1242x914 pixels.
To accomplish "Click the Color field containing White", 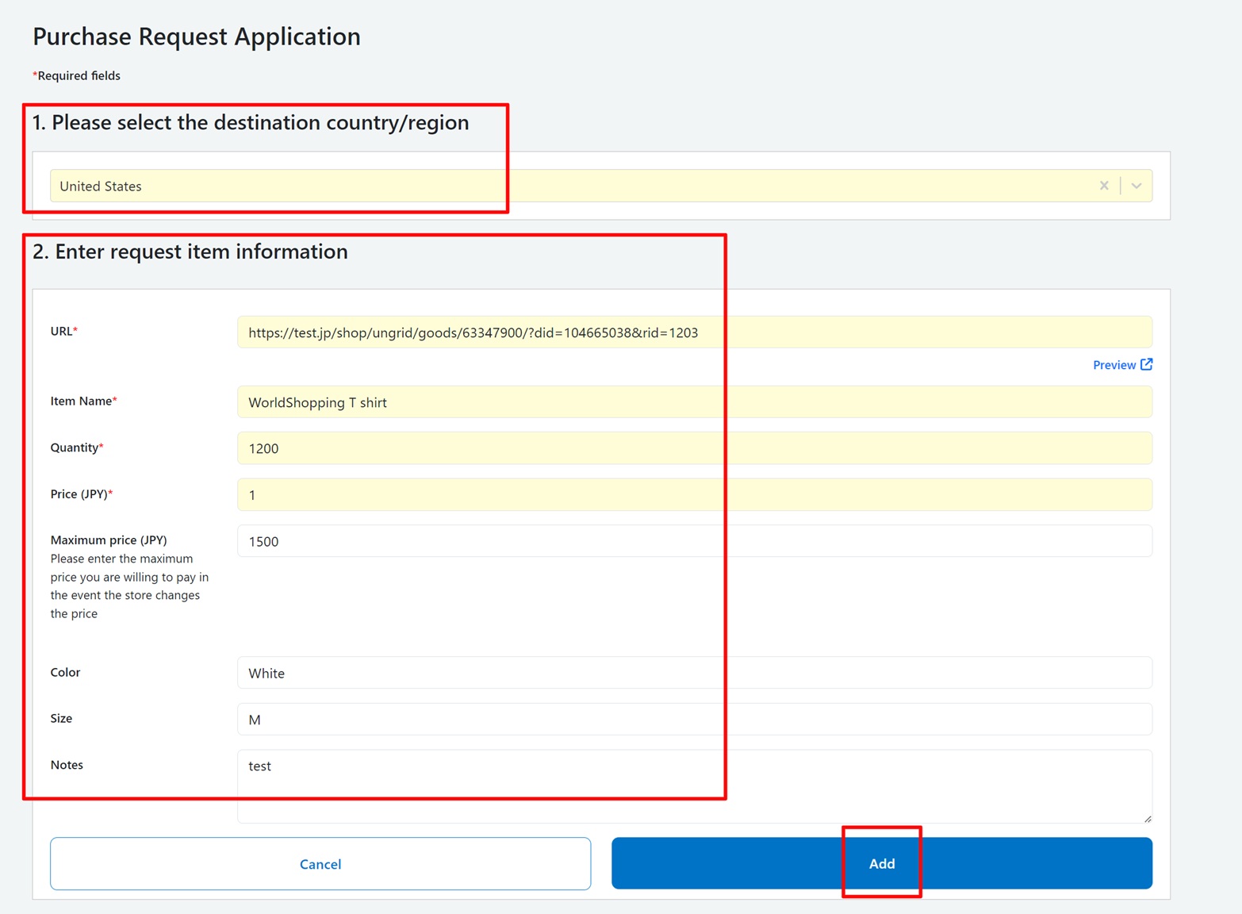I will (x=694, y=673).
